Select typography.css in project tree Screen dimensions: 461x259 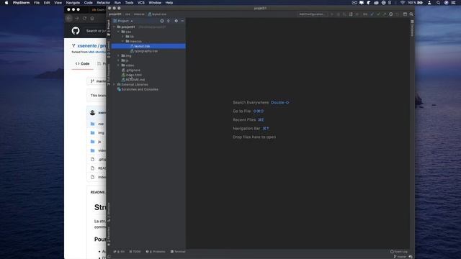(x=146, y=51)
